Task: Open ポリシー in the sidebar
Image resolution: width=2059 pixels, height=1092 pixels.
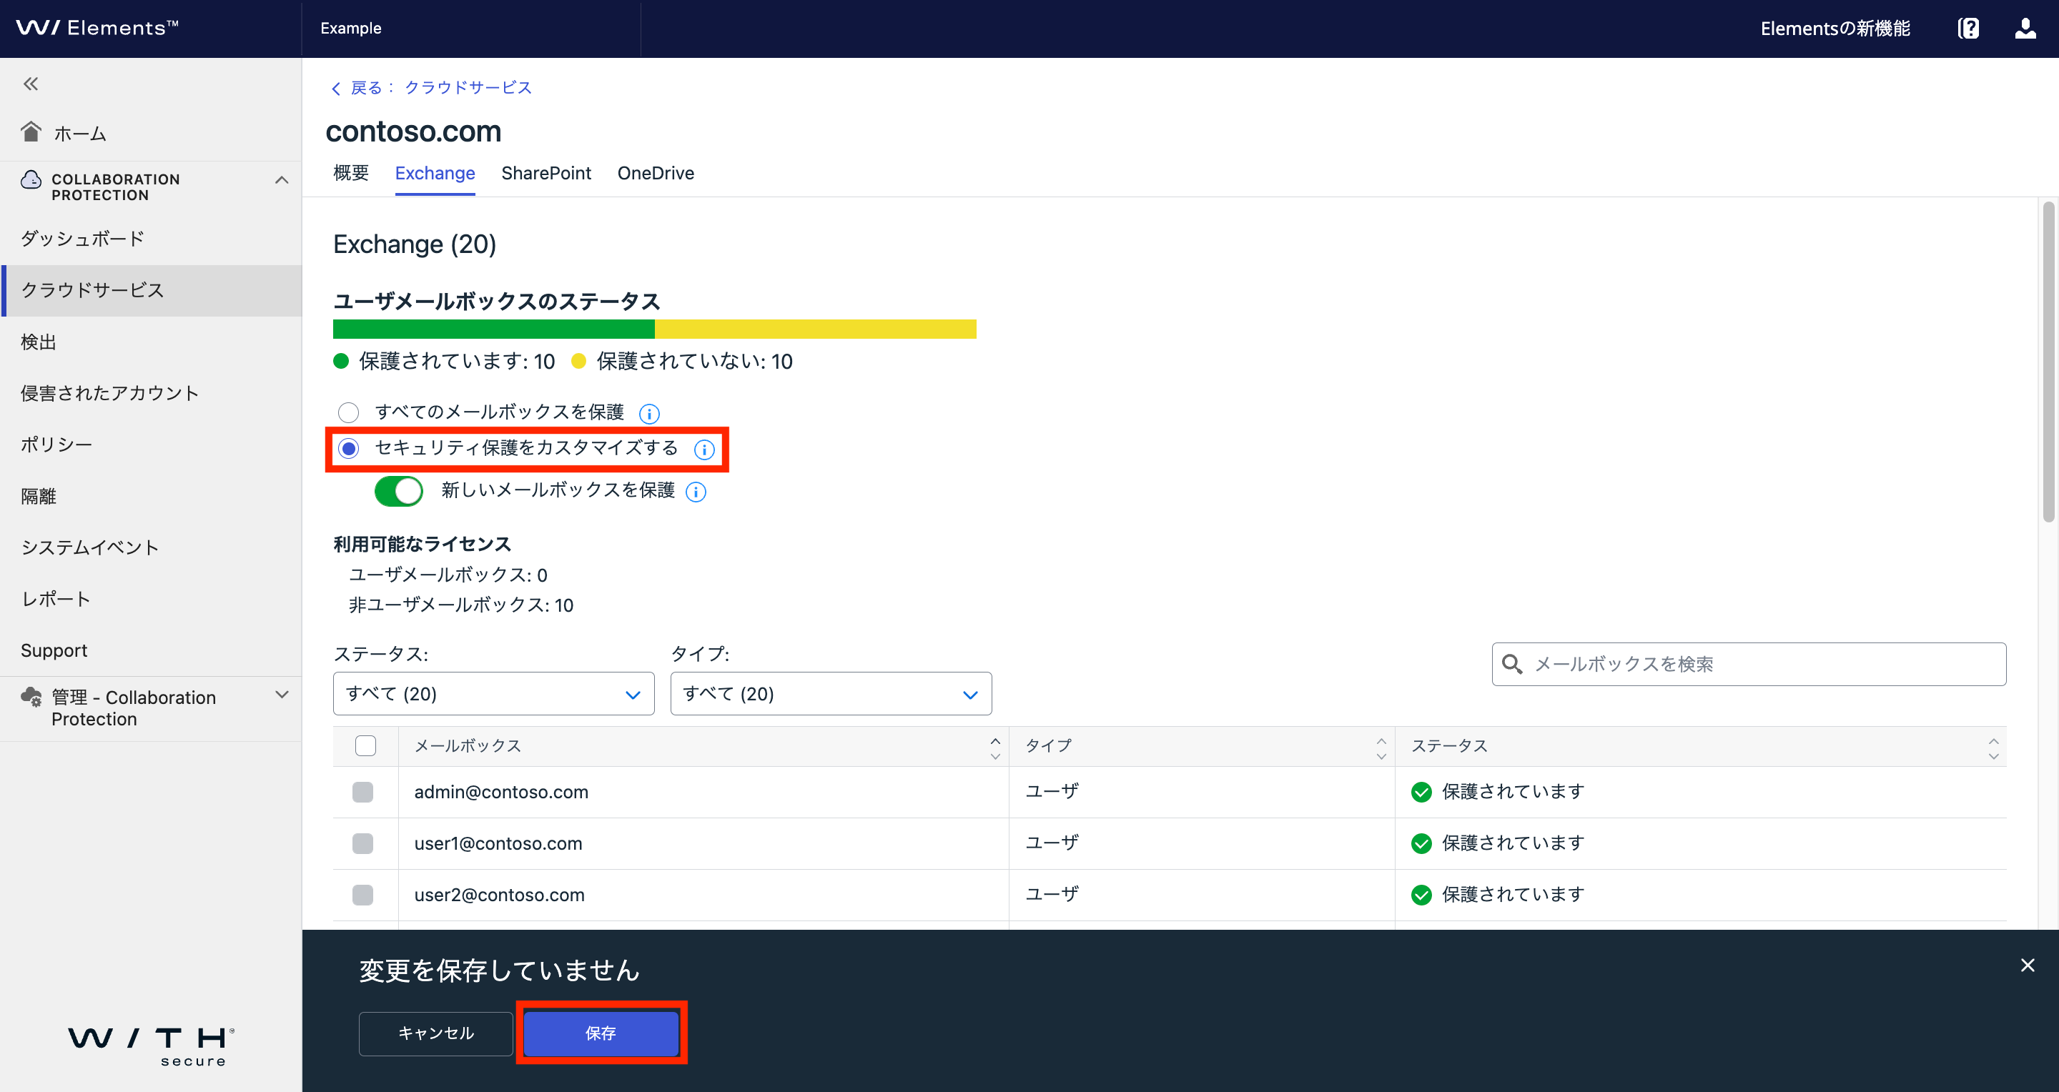Action: coord(151,445)
